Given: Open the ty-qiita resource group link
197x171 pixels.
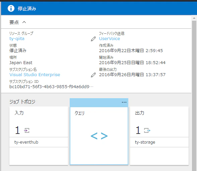Looking at the screenshot, I should (x=17, y=39).
